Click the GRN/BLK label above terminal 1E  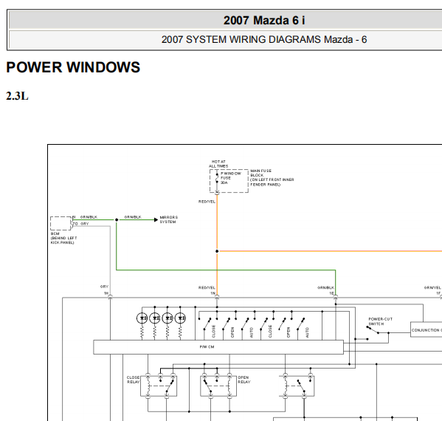pos(325,287)
